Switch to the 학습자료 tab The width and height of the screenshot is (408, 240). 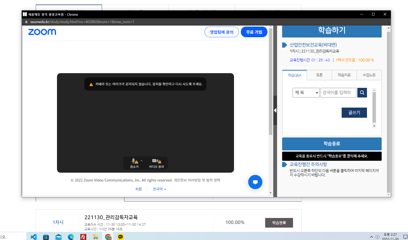coord(344,75)
